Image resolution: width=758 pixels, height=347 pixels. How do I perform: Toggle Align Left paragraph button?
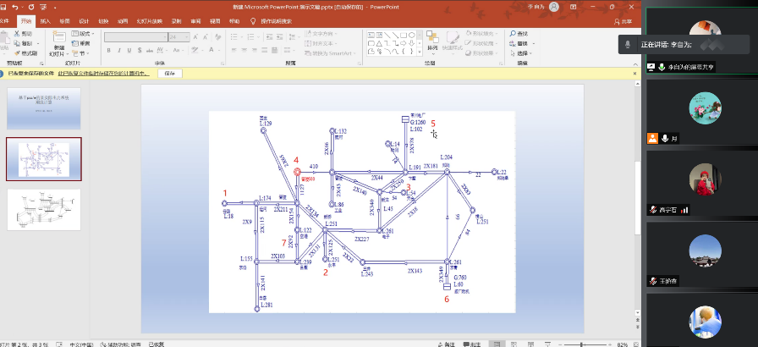[233, 50]
